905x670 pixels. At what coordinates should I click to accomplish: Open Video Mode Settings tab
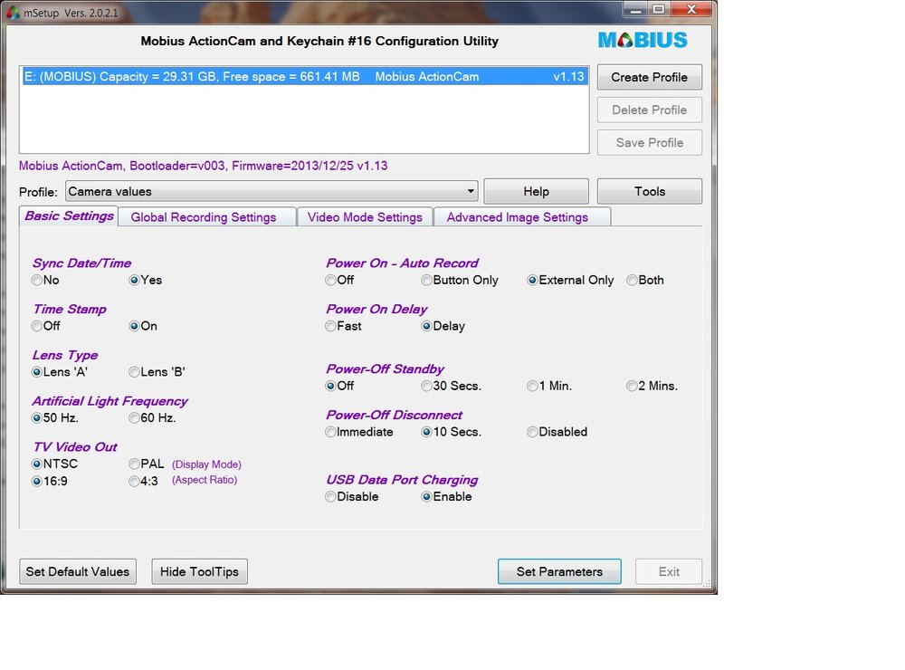[x=365, y=217]
